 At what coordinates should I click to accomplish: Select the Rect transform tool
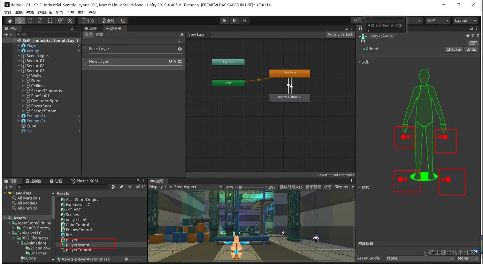[50, 21]
